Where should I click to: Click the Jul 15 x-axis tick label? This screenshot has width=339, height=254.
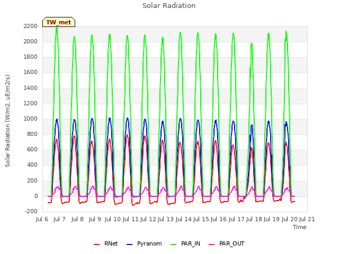201,219
